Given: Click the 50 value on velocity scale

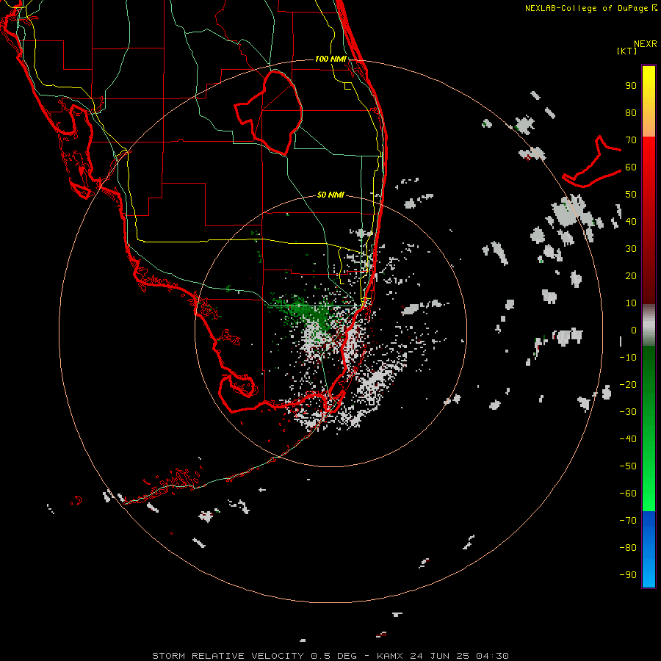Looking at the screenshot, I should tap(631, 195).
